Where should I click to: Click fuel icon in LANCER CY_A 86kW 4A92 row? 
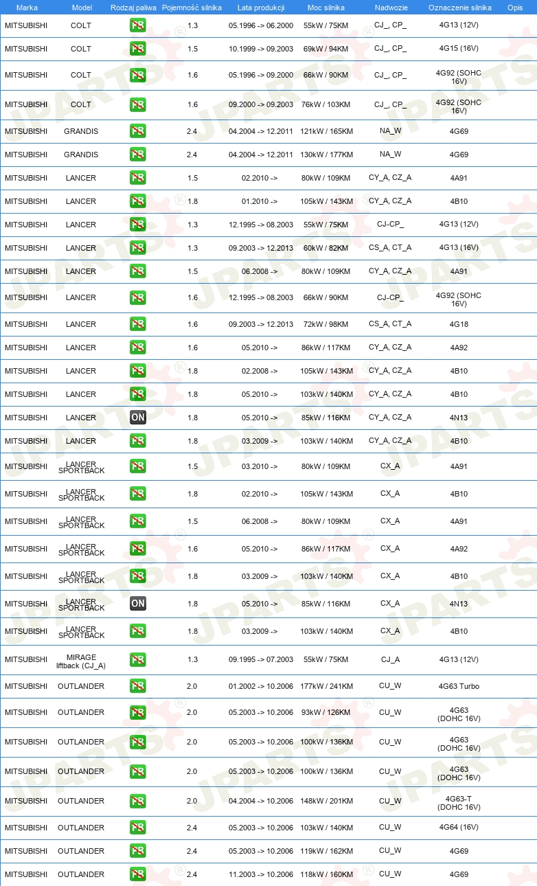pos(138,348)
